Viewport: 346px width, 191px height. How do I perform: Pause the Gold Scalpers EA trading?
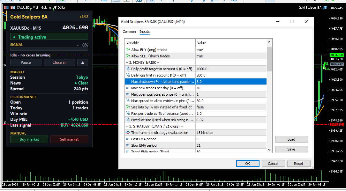26,62
